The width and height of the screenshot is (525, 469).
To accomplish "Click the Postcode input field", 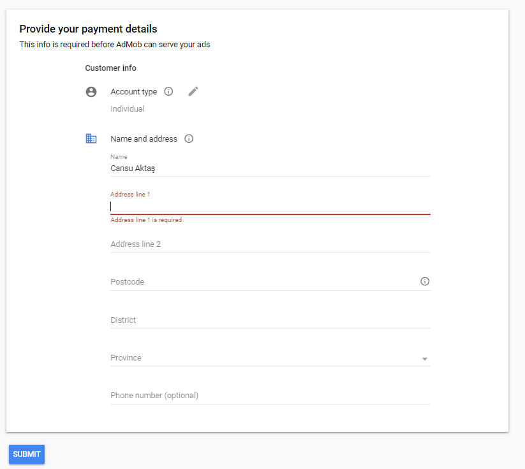I will 265,282.
